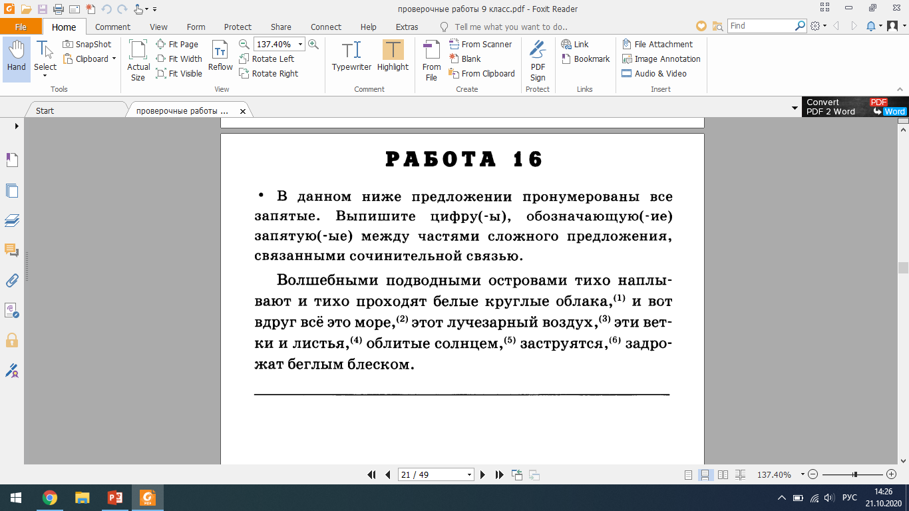The width and height of the screenshot is (909, 511).
Task: Create PDF From Scanner
Action: point(480,44)
